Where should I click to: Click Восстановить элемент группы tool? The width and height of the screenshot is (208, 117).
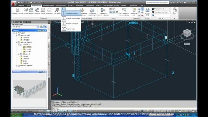tap(124, 12)
